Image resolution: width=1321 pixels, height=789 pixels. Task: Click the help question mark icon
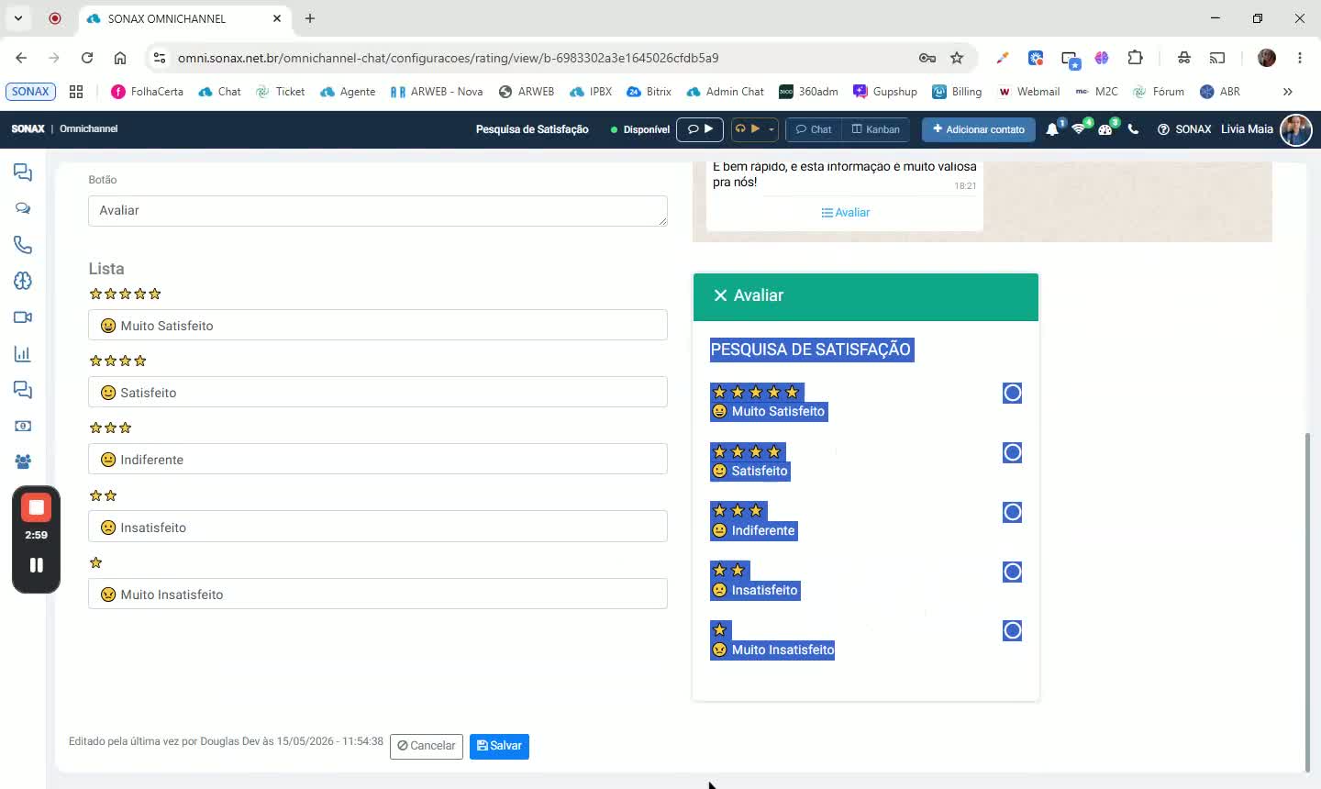pos(1163,129)
